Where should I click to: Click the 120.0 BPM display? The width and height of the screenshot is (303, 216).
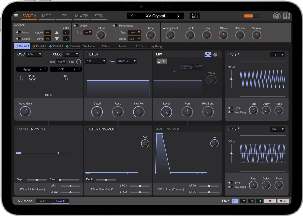[x=195, y=16]
